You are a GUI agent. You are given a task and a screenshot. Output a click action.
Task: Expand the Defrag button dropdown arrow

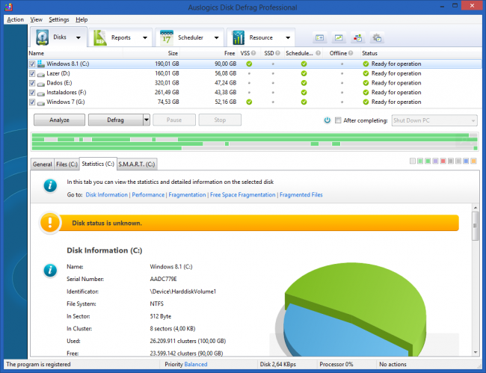pyautogui.click(x=147, y=120)
